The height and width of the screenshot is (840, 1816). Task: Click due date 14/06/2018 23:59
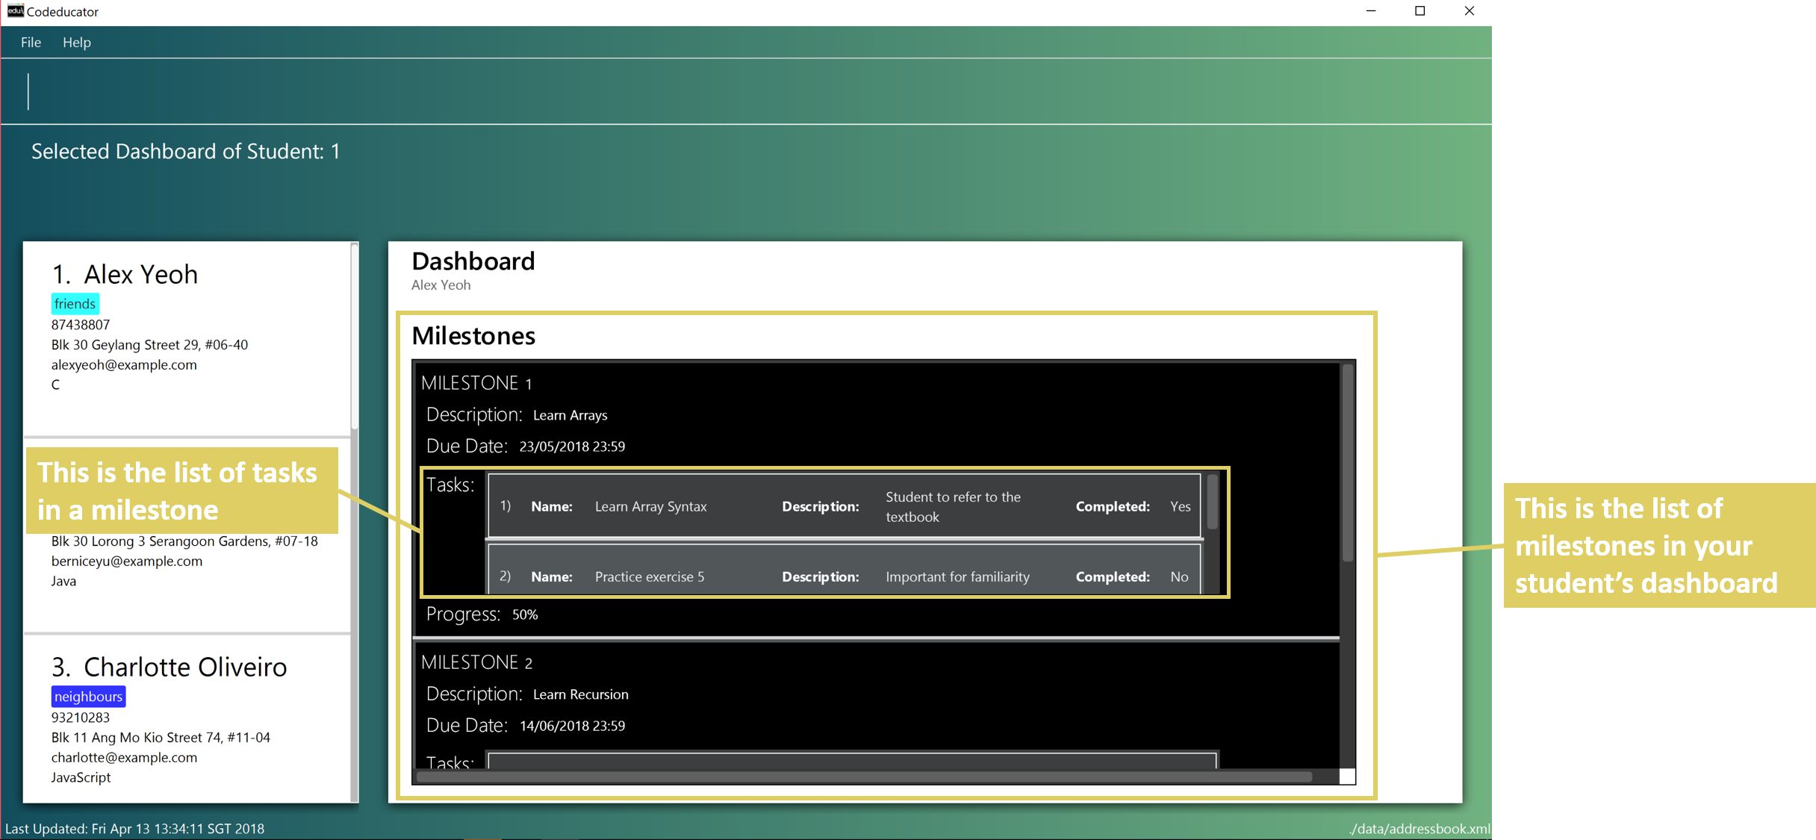[572, 726]
